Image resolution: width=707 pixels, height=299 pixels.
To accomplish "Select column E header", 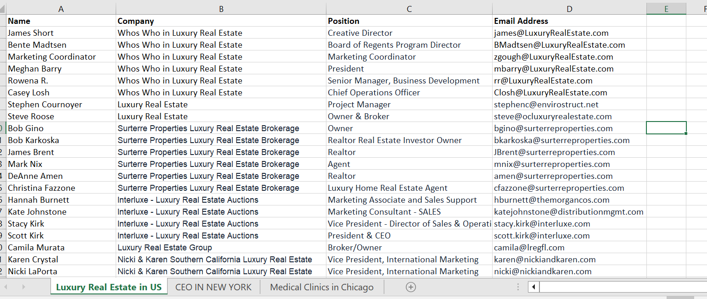I will pyautogui.click(x=666, y=9).
